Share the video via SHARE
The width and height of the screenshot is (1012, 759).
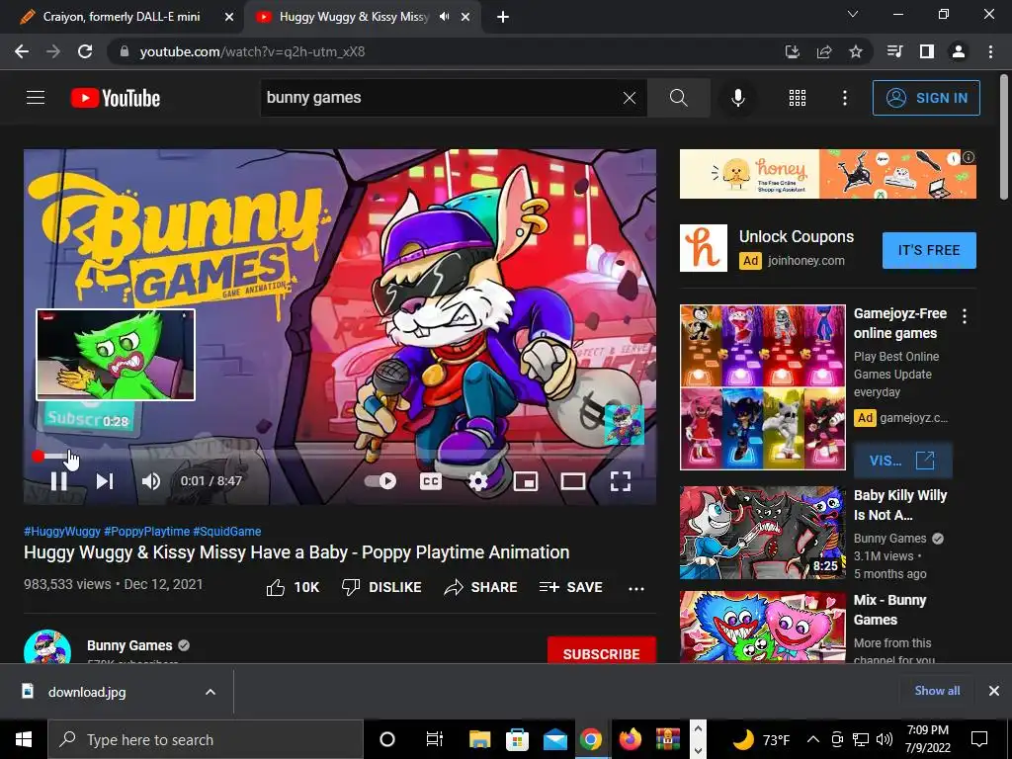(481, 587)
